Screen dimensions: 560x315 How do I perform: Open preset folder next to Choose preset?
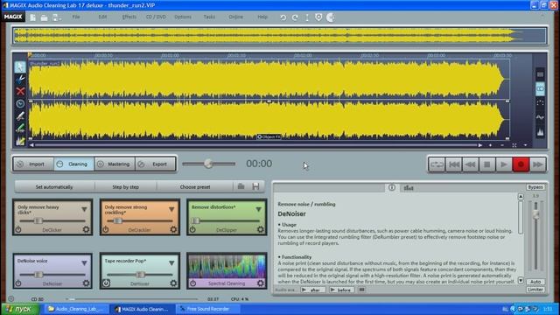tap(241, 186)
